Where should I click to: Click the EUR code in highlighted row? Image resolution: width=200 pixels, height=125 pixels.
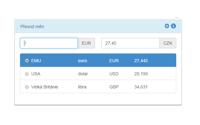[114, 60]
